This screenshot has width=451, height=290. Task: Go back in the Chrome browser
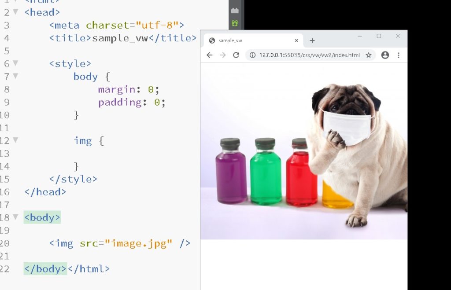[x=210, y=55]
